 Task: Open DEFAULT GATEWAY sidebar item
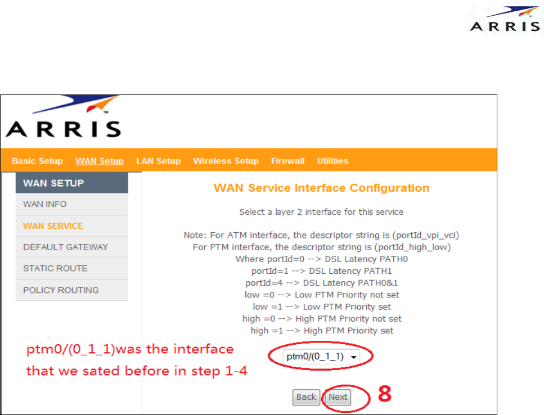tap(72, 247)
